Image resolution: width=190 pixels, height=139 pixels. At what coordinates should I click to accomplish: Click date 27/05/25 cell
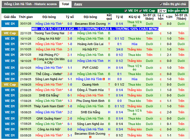click(26, 118)
